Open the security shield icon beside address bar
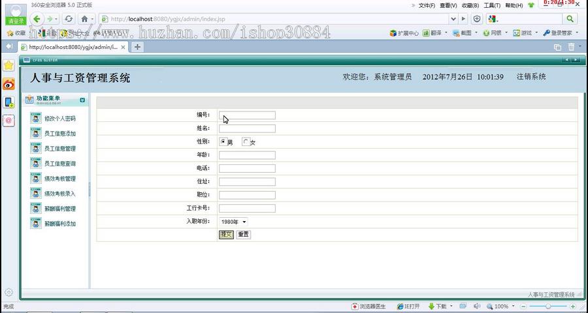 coord(477,19)
